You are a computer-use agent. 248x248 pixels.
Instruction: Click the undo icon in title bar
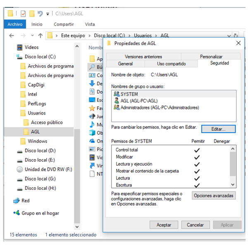point(40,14)
